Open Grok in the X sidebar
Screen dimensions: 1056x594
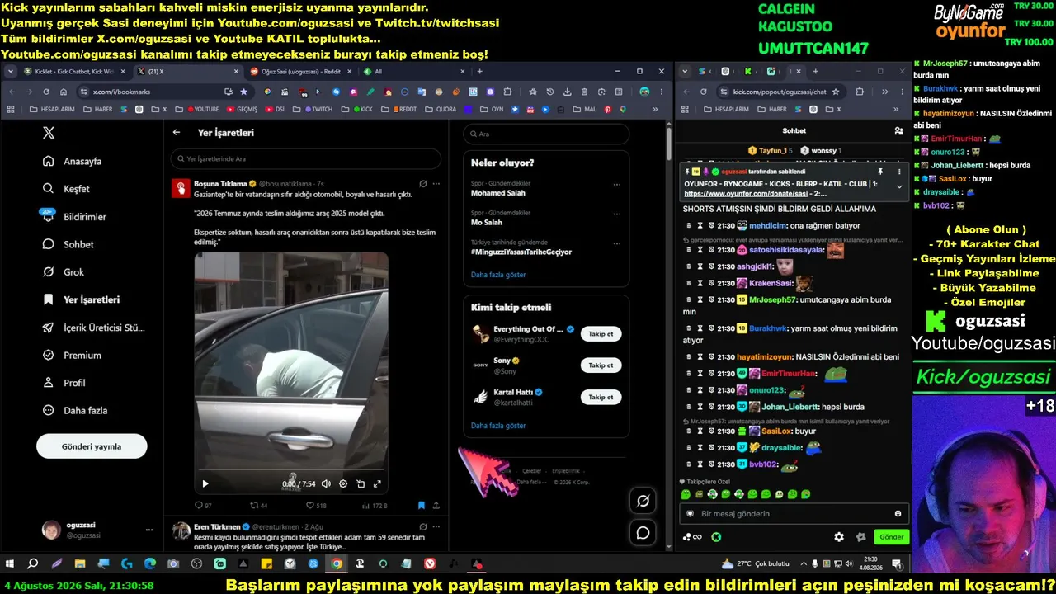(x=64, y=272)
